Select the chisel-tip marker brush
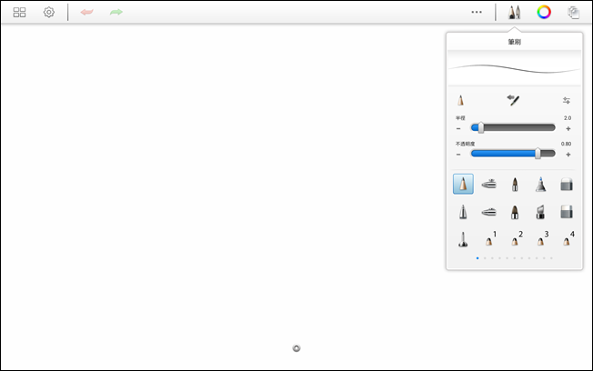The image size is (593, 371). 540,212
